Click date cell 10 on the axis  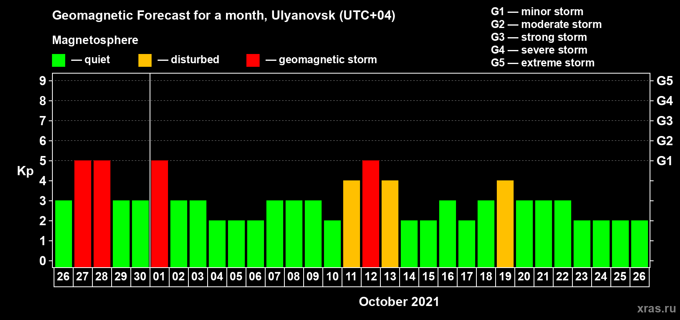332,277
